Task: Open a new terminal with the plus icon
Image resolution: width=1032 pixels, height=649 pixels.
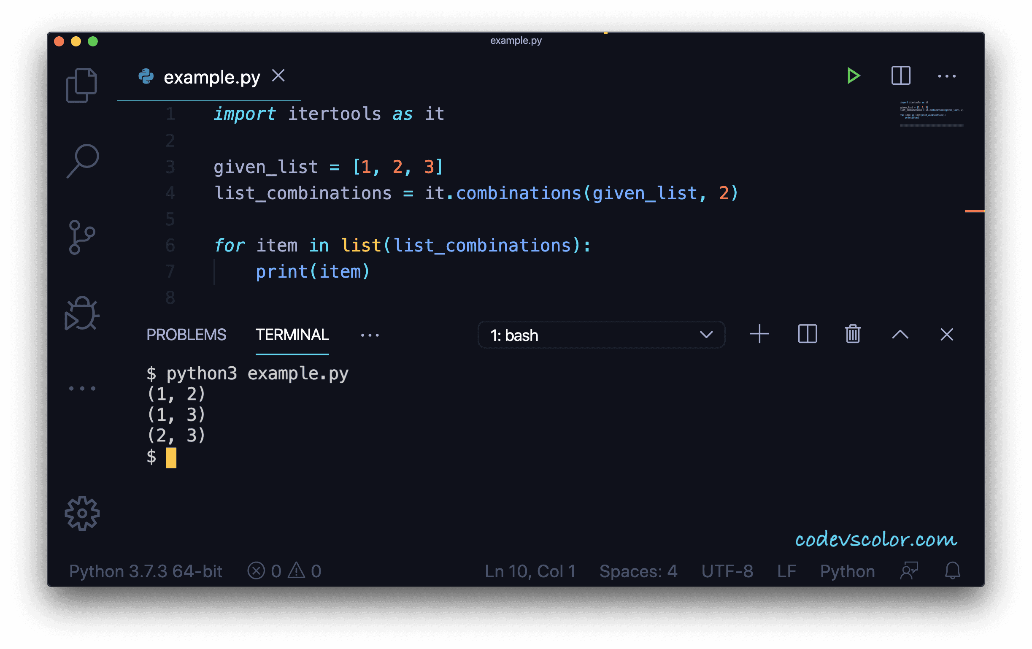Action: pos(759,334)
